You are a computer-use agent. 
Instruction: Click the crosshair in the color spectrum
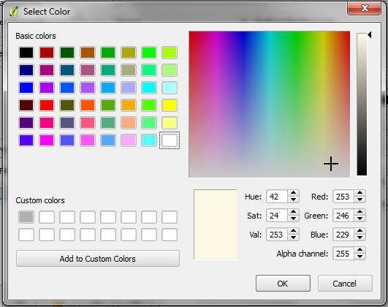click(331, 164)
